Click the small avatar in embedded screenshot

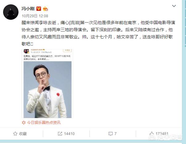(26, 51)
